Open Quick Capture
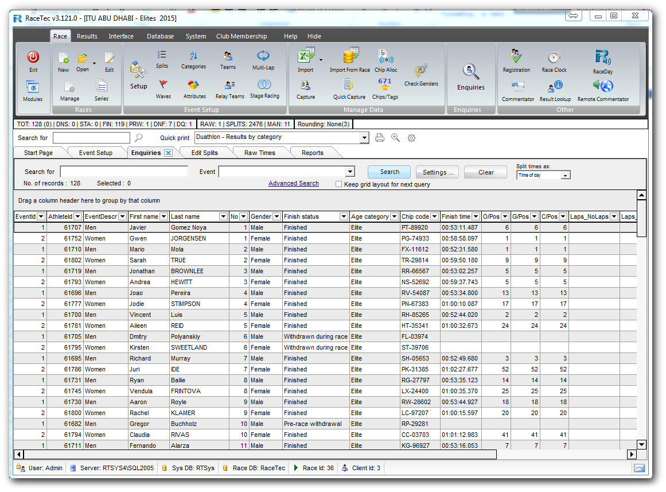The height and width of the screenshot is (492, 666). pyautogui.click(x=349, y=86)
